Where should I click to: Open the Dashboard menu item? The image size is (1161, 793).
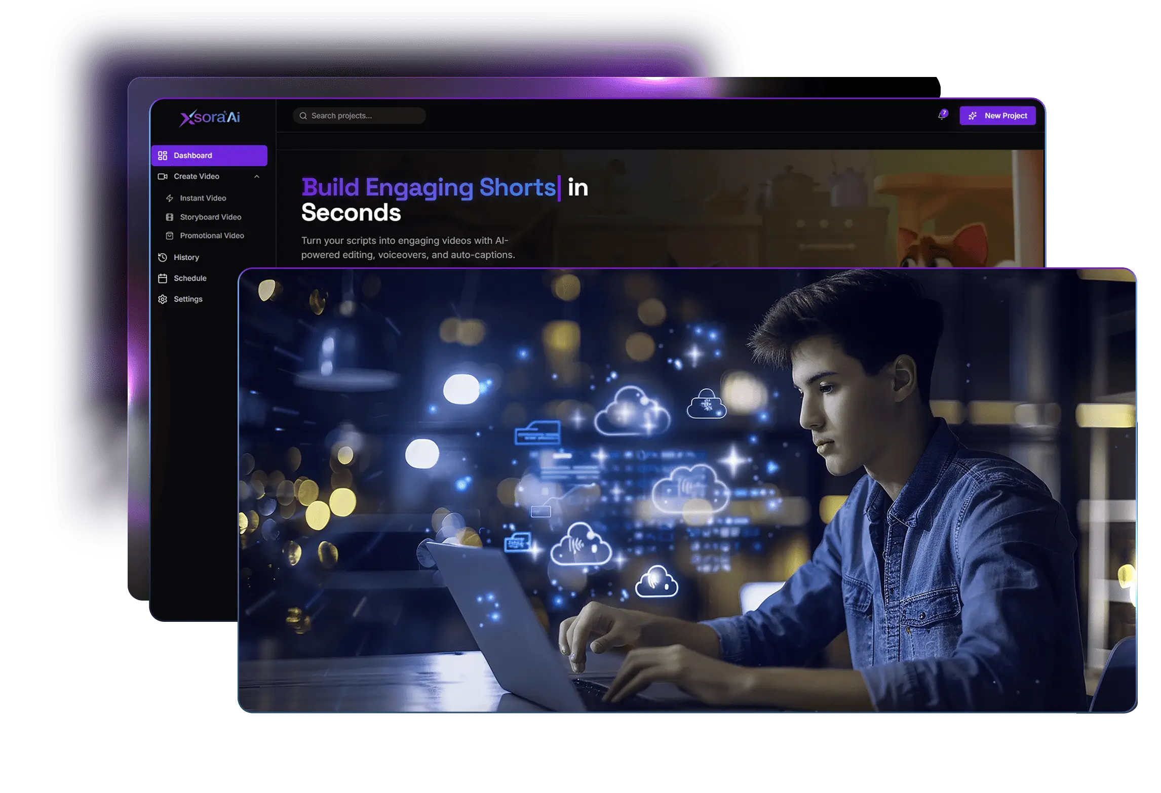point(209,155)
